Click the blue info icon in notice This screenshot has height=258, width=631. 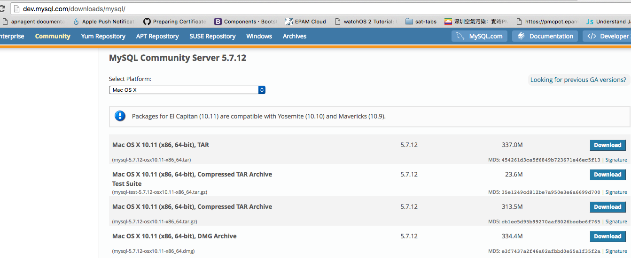tap(120, 116)
